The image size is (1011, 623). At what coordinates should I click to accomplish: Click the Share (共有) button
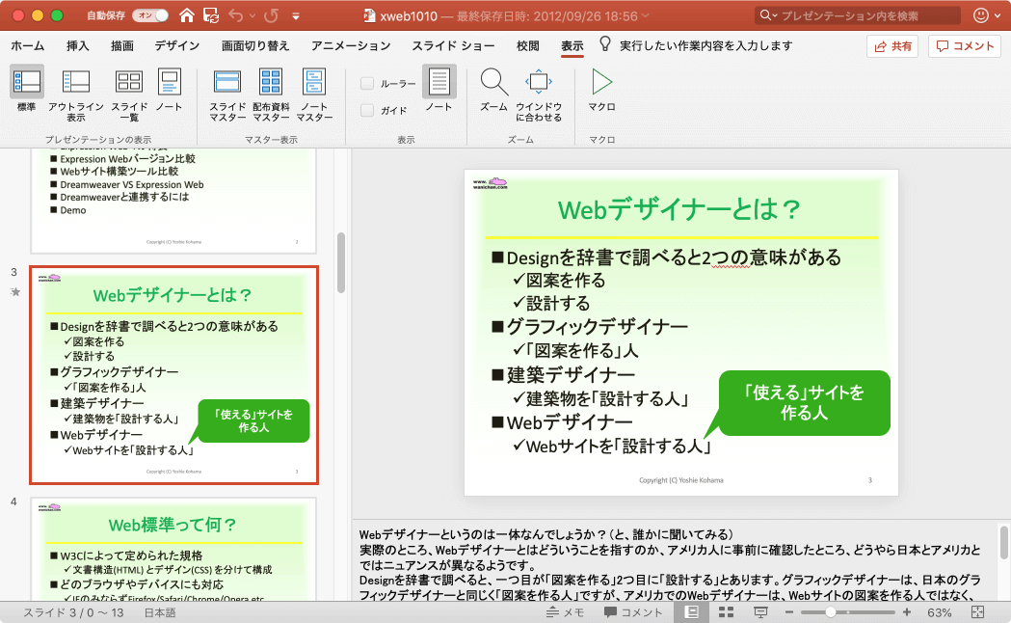point(893,45)
